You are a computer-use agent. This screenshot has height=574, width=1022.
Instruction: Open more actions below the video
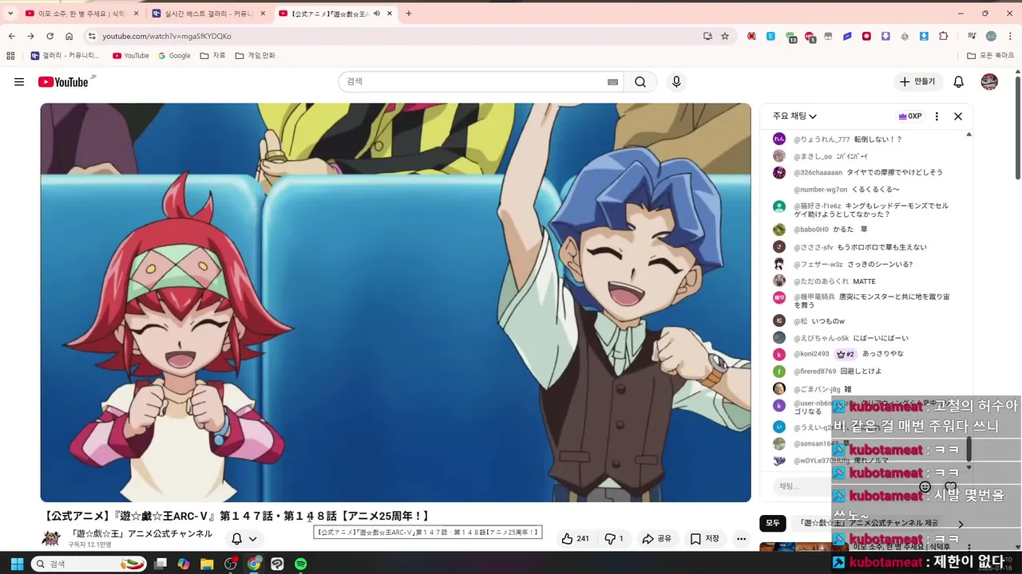(742, 539)
